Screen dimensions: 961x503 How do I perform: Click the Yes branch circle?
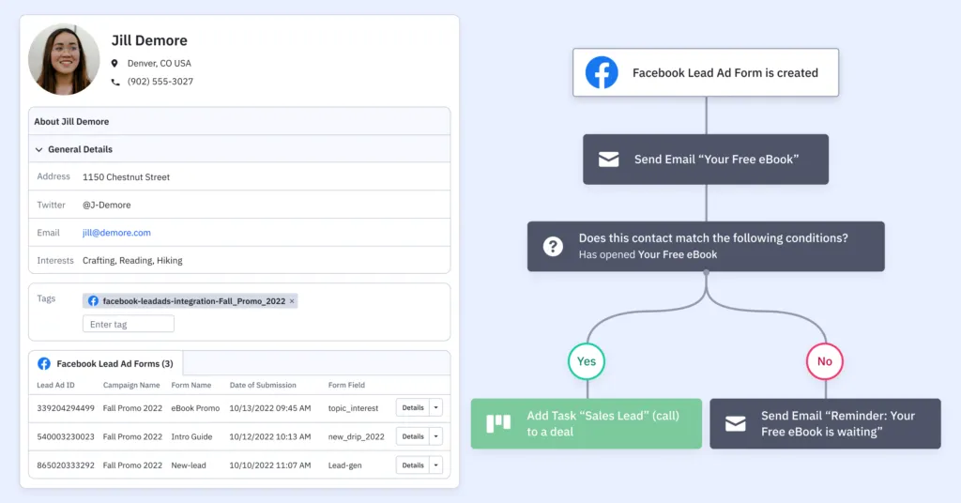587,361
